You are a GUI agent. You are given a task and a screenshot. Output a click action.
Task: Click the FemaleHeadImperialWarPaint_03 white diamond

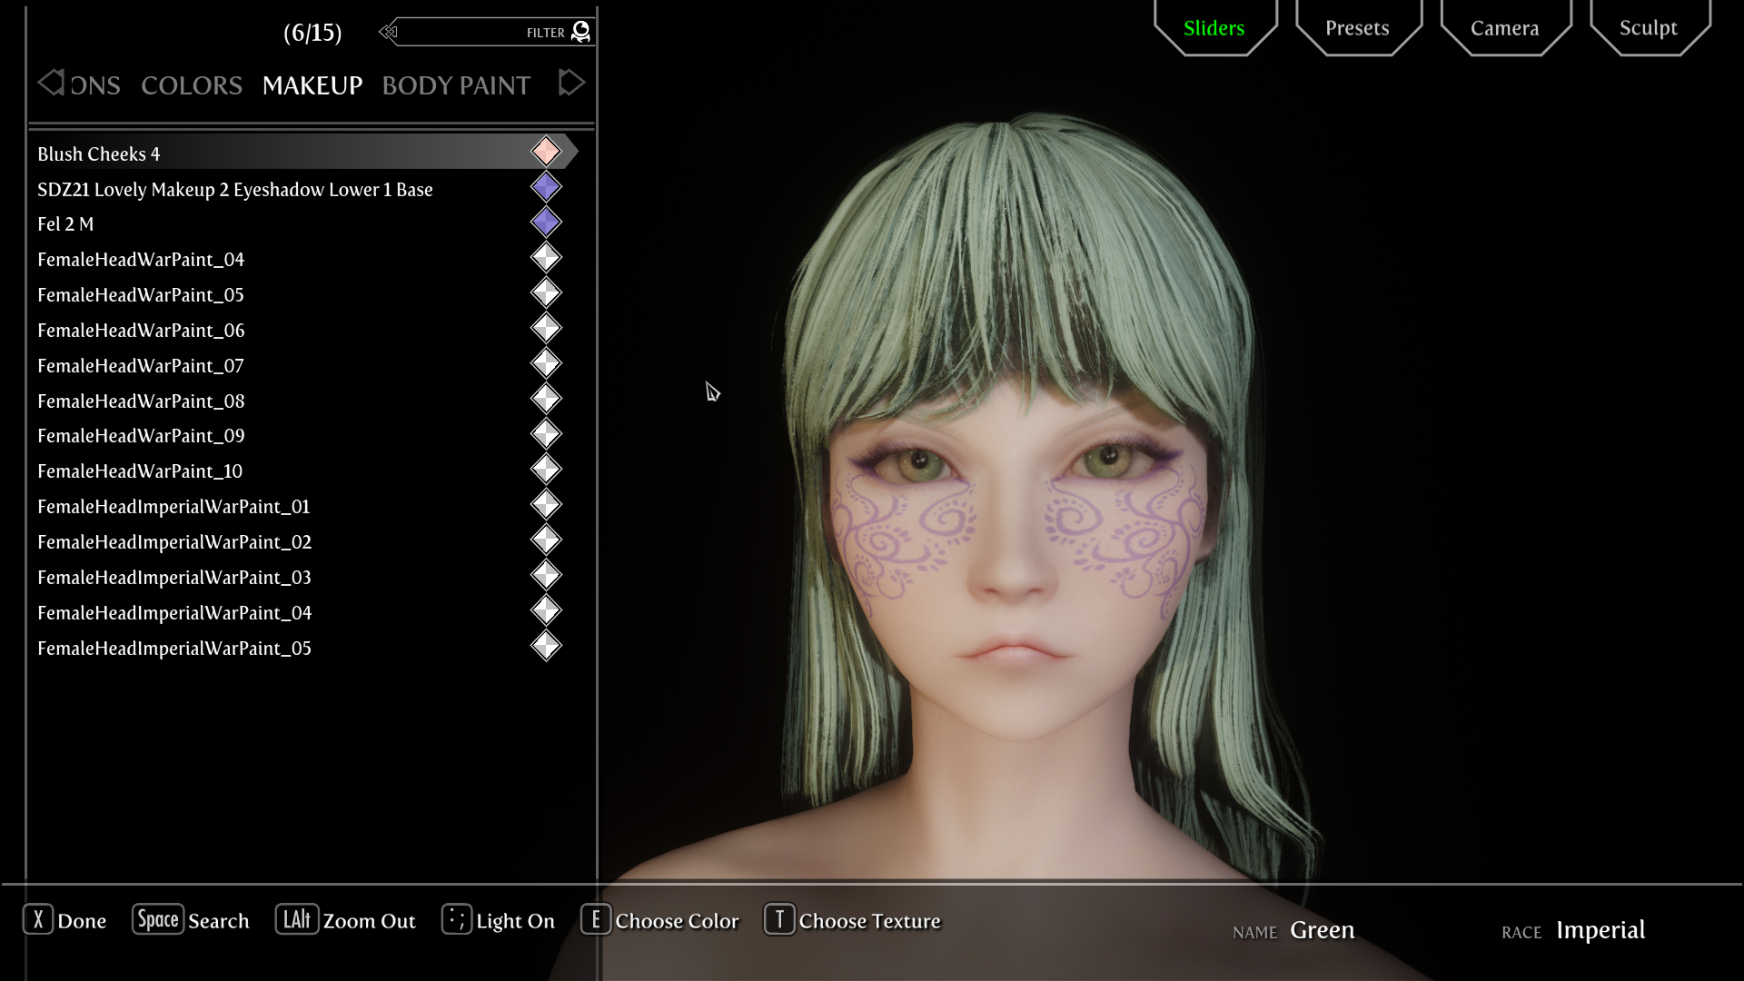[x=546, y=576]
